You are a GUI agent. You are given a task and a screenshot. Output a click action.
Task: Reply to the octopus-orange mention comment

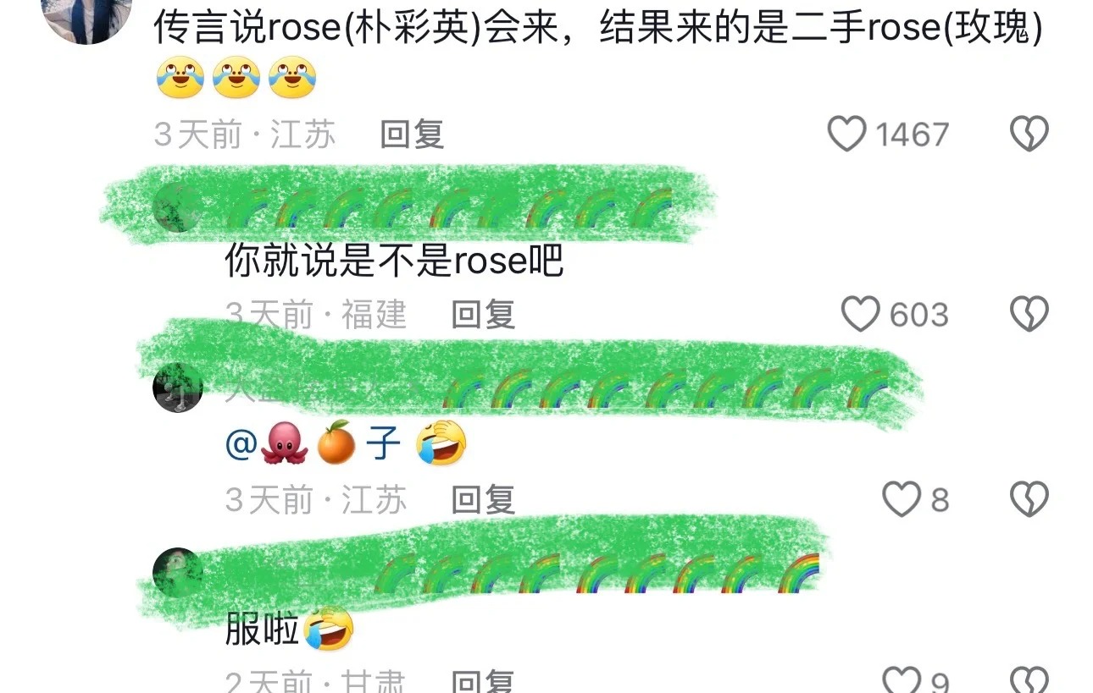(483, 500)
